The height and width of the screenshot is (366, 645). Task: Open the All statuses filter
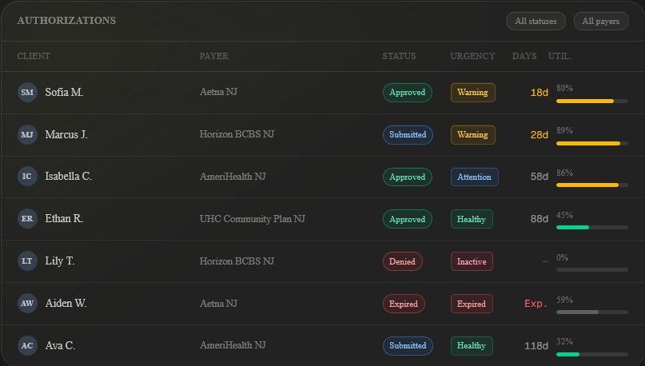[536, 21]
